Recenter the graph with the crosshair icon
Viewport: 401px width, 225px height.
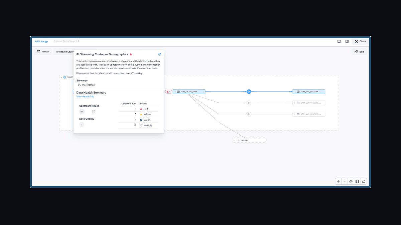[x=351, y=181]
